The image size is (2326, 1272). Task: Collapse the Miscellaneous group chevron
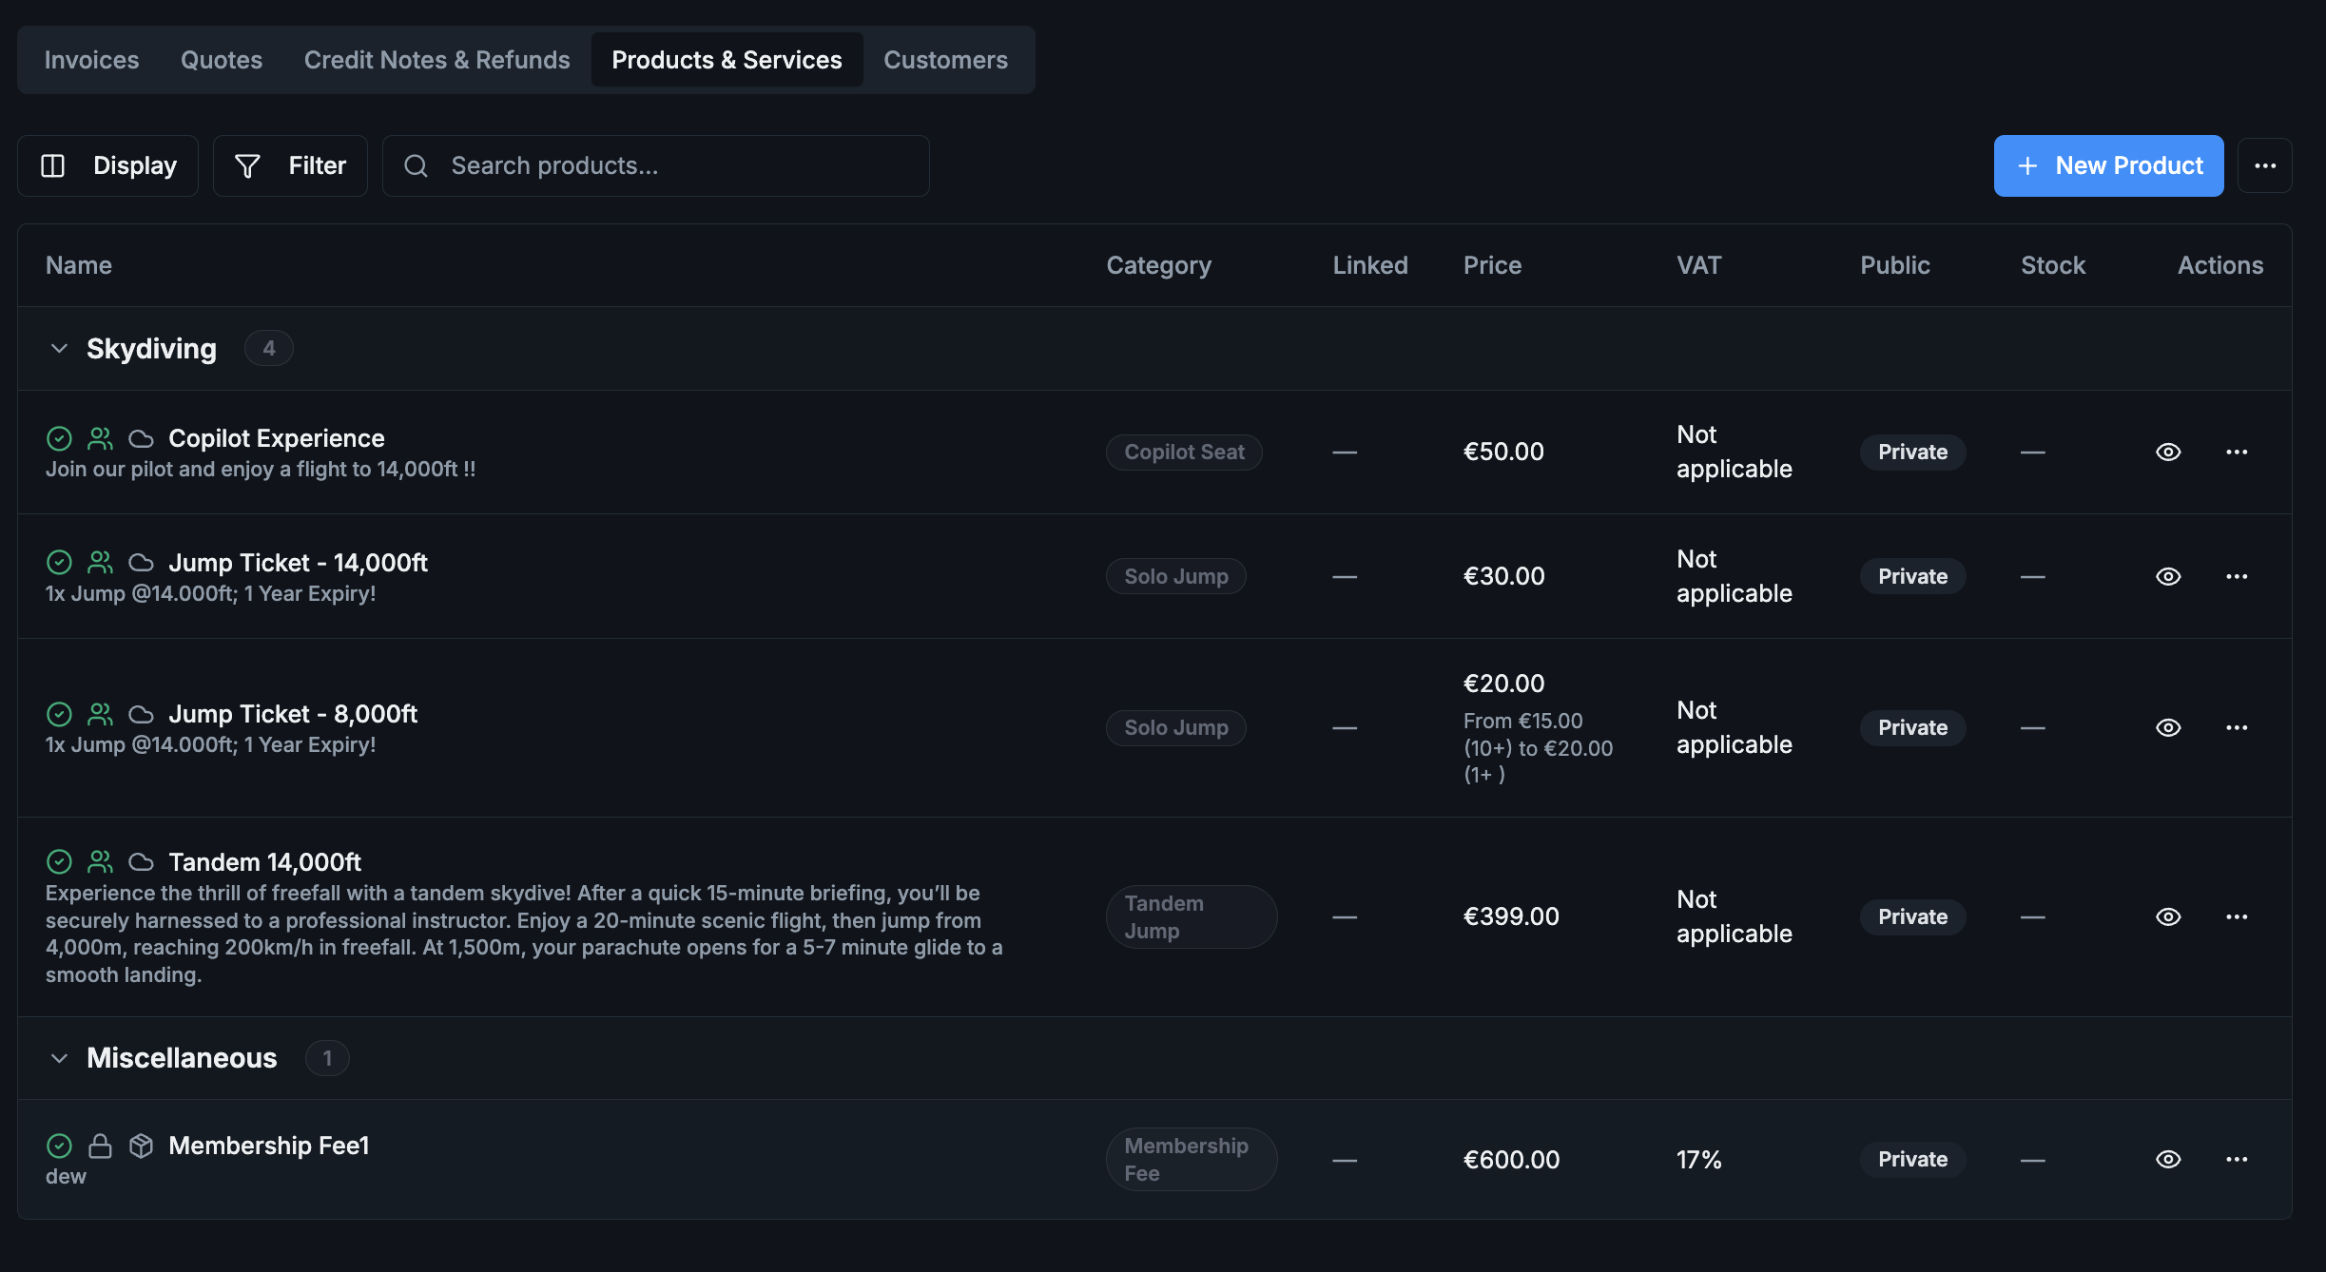tap(59, 1058)
